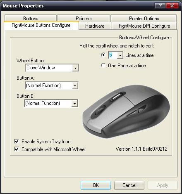Go to Pointer Options tab
The height and width of the screenshot is (194, 182).
144,18
